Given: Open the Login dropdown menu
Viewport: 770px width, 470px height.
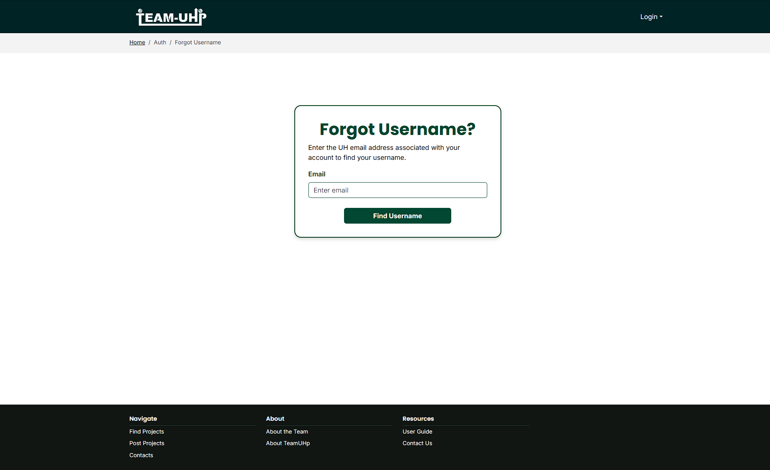Looking at the screenshot, I should (x=651, y=17).
